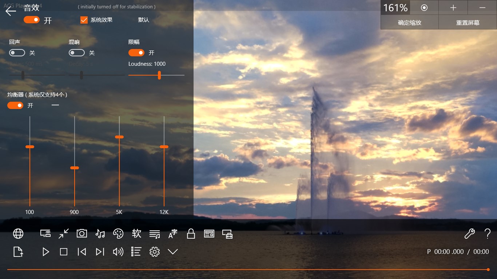Click the 软 software decoding icon

click(x=136, y=234)
